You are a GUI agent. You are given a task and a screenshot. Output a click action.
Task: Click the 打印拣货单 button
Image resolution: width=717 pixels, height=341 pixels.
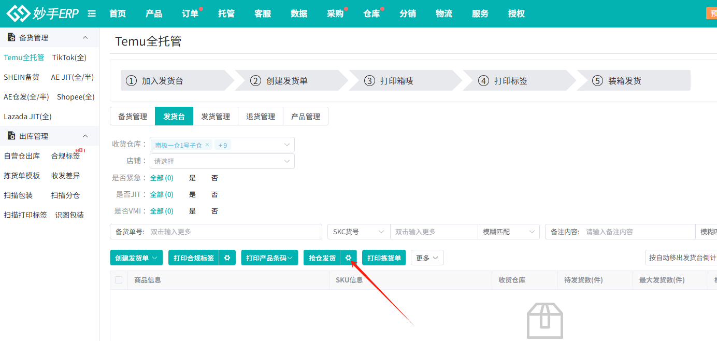(384, 258)
